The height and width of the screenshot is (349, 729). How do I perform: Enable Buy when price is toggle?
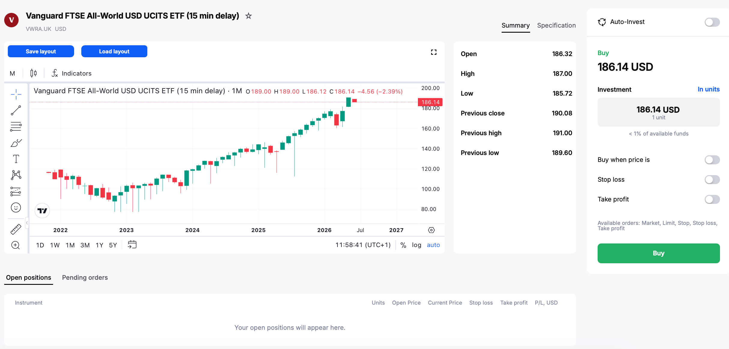tap(712, 160)
